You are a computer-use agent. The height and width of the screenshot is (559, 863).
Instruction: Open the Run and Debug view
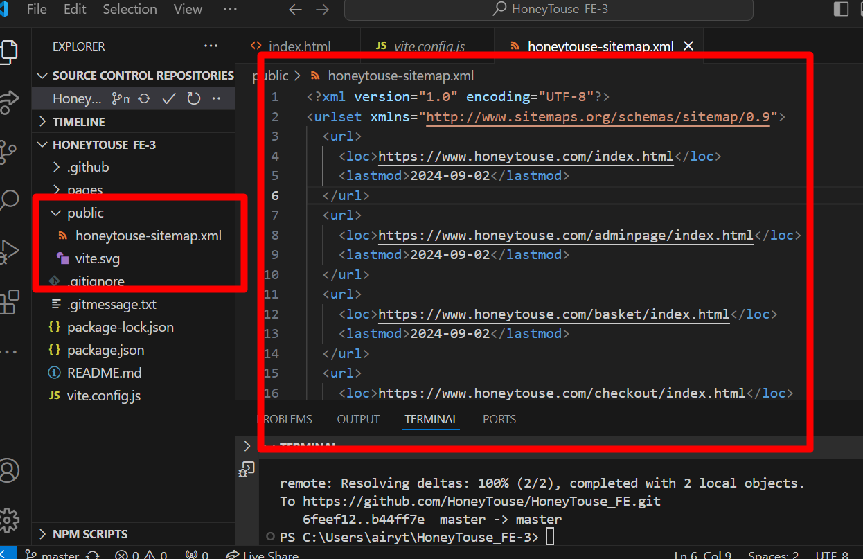coord(8,251)
